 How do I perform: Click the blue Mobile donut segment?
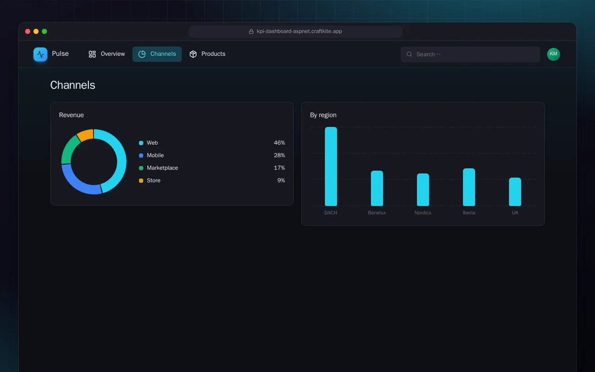pyautogui.click(x=77, y=182)
